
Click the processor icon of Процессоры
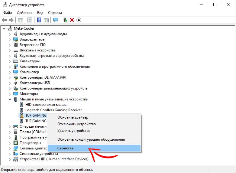point(16,143)
